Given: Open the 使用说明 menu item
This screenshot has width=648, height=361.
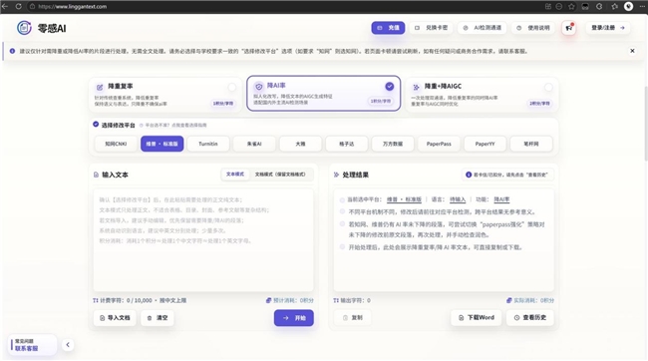Looking at the screenshot, I should coord(533,28).
